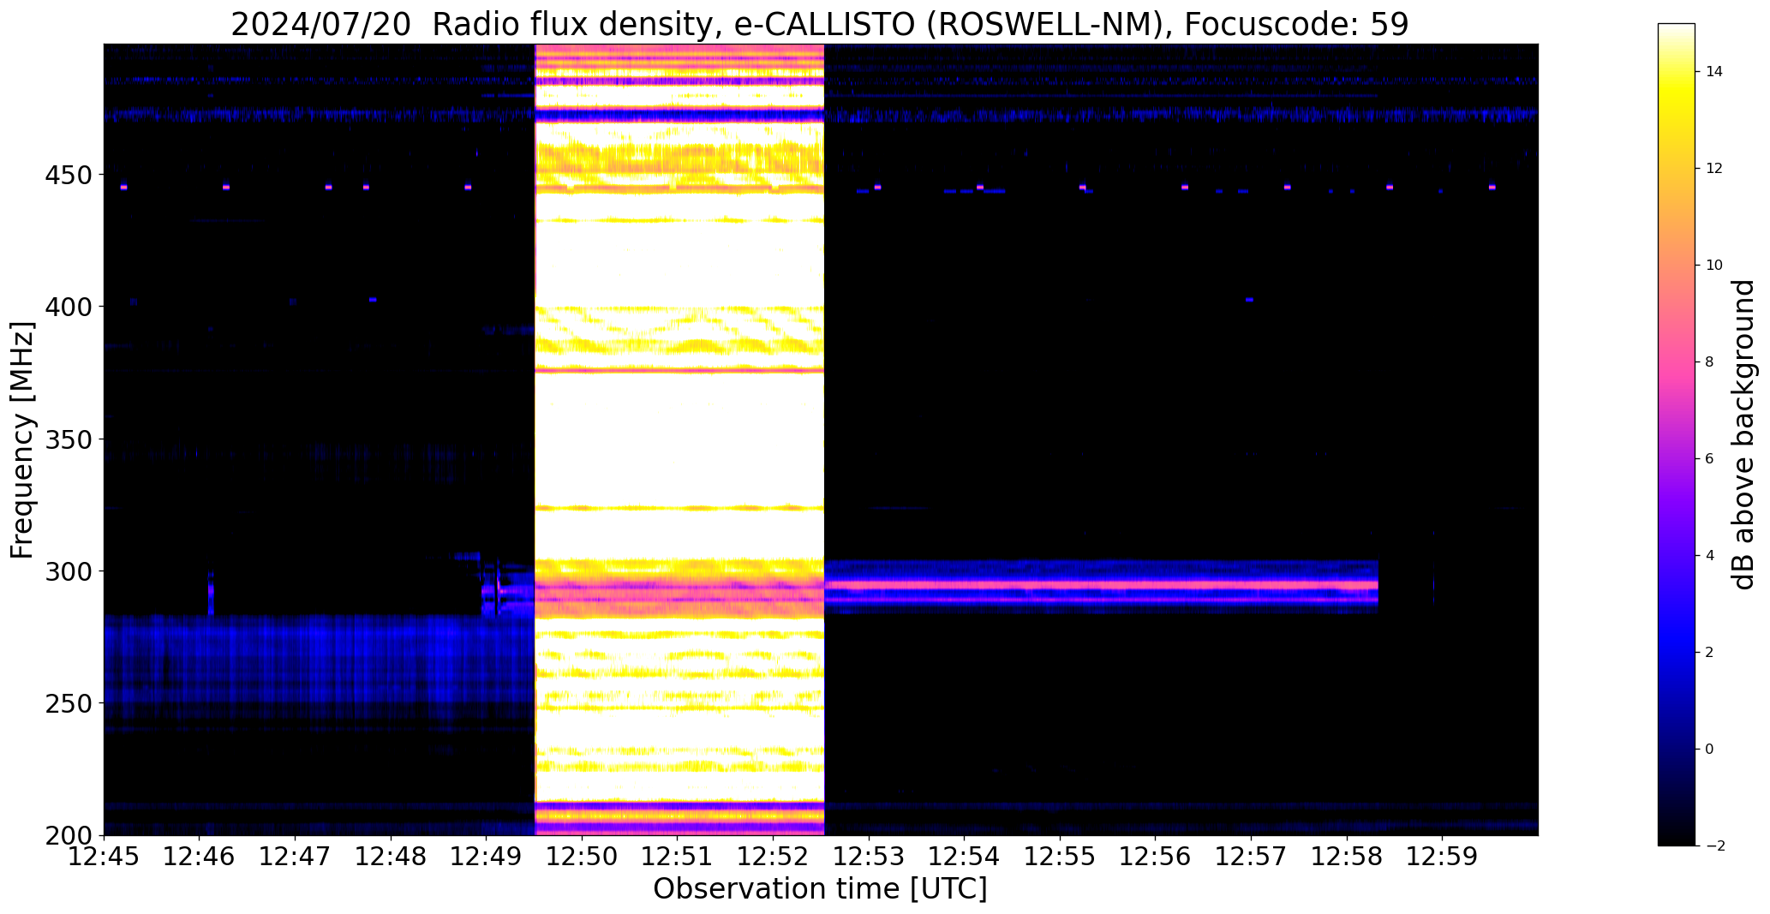Screen dimensions: 1770x914
Task: Click the 12:46 time tick label
Action: coord(200,856)
